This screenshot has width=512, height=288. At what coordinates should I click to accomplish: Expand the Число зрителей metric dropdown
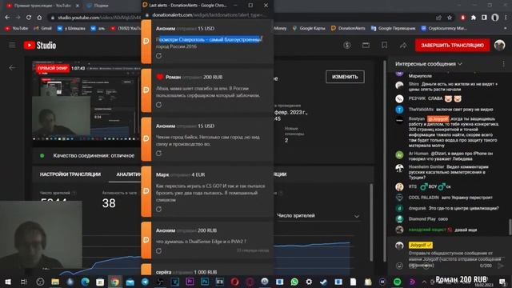[x=318, y=215]
